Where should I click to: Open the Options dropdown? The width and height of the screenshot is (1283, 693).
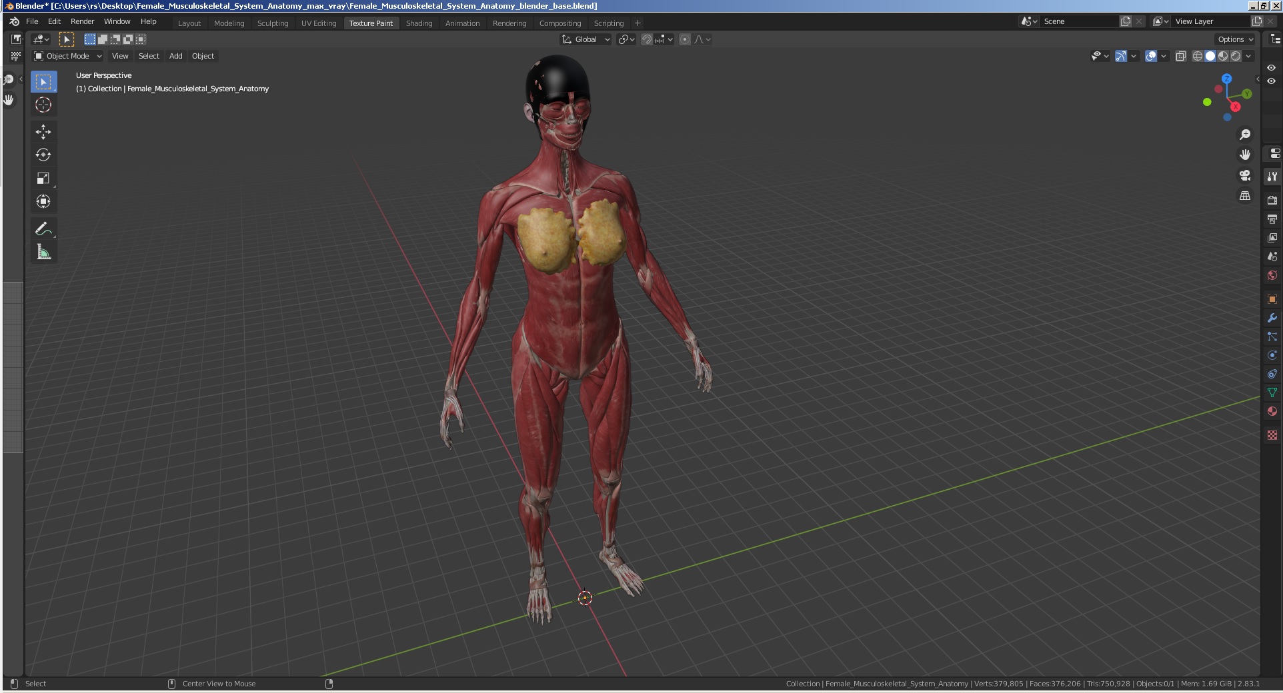click(1236, 39)
